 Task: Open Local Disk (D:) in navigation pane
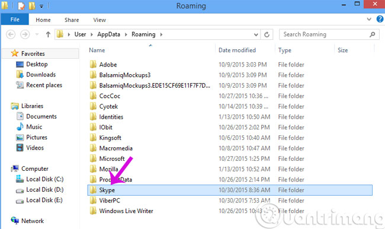point(44,190)
